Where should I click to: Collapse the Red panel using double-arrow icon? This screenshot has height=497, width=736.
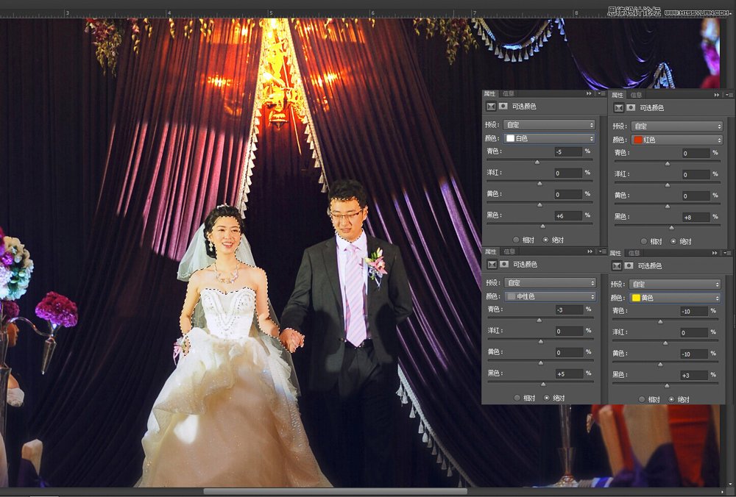pyautogui.click(x=716, y=95)
